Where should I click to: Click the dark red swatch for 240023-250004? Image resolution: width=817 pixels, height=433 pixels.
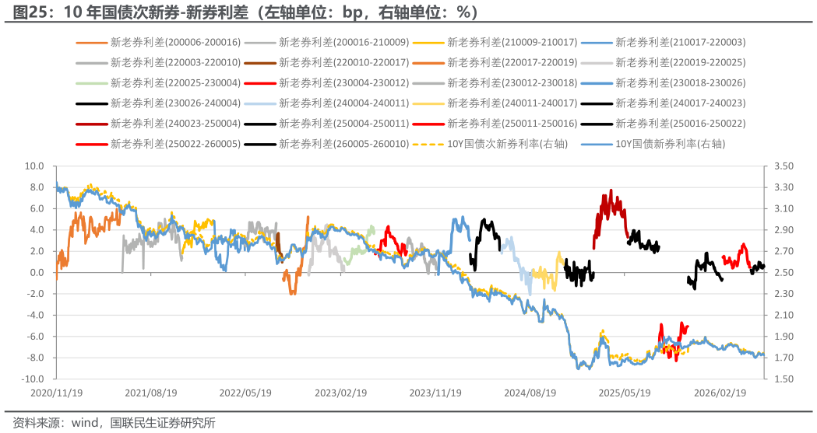91,124
